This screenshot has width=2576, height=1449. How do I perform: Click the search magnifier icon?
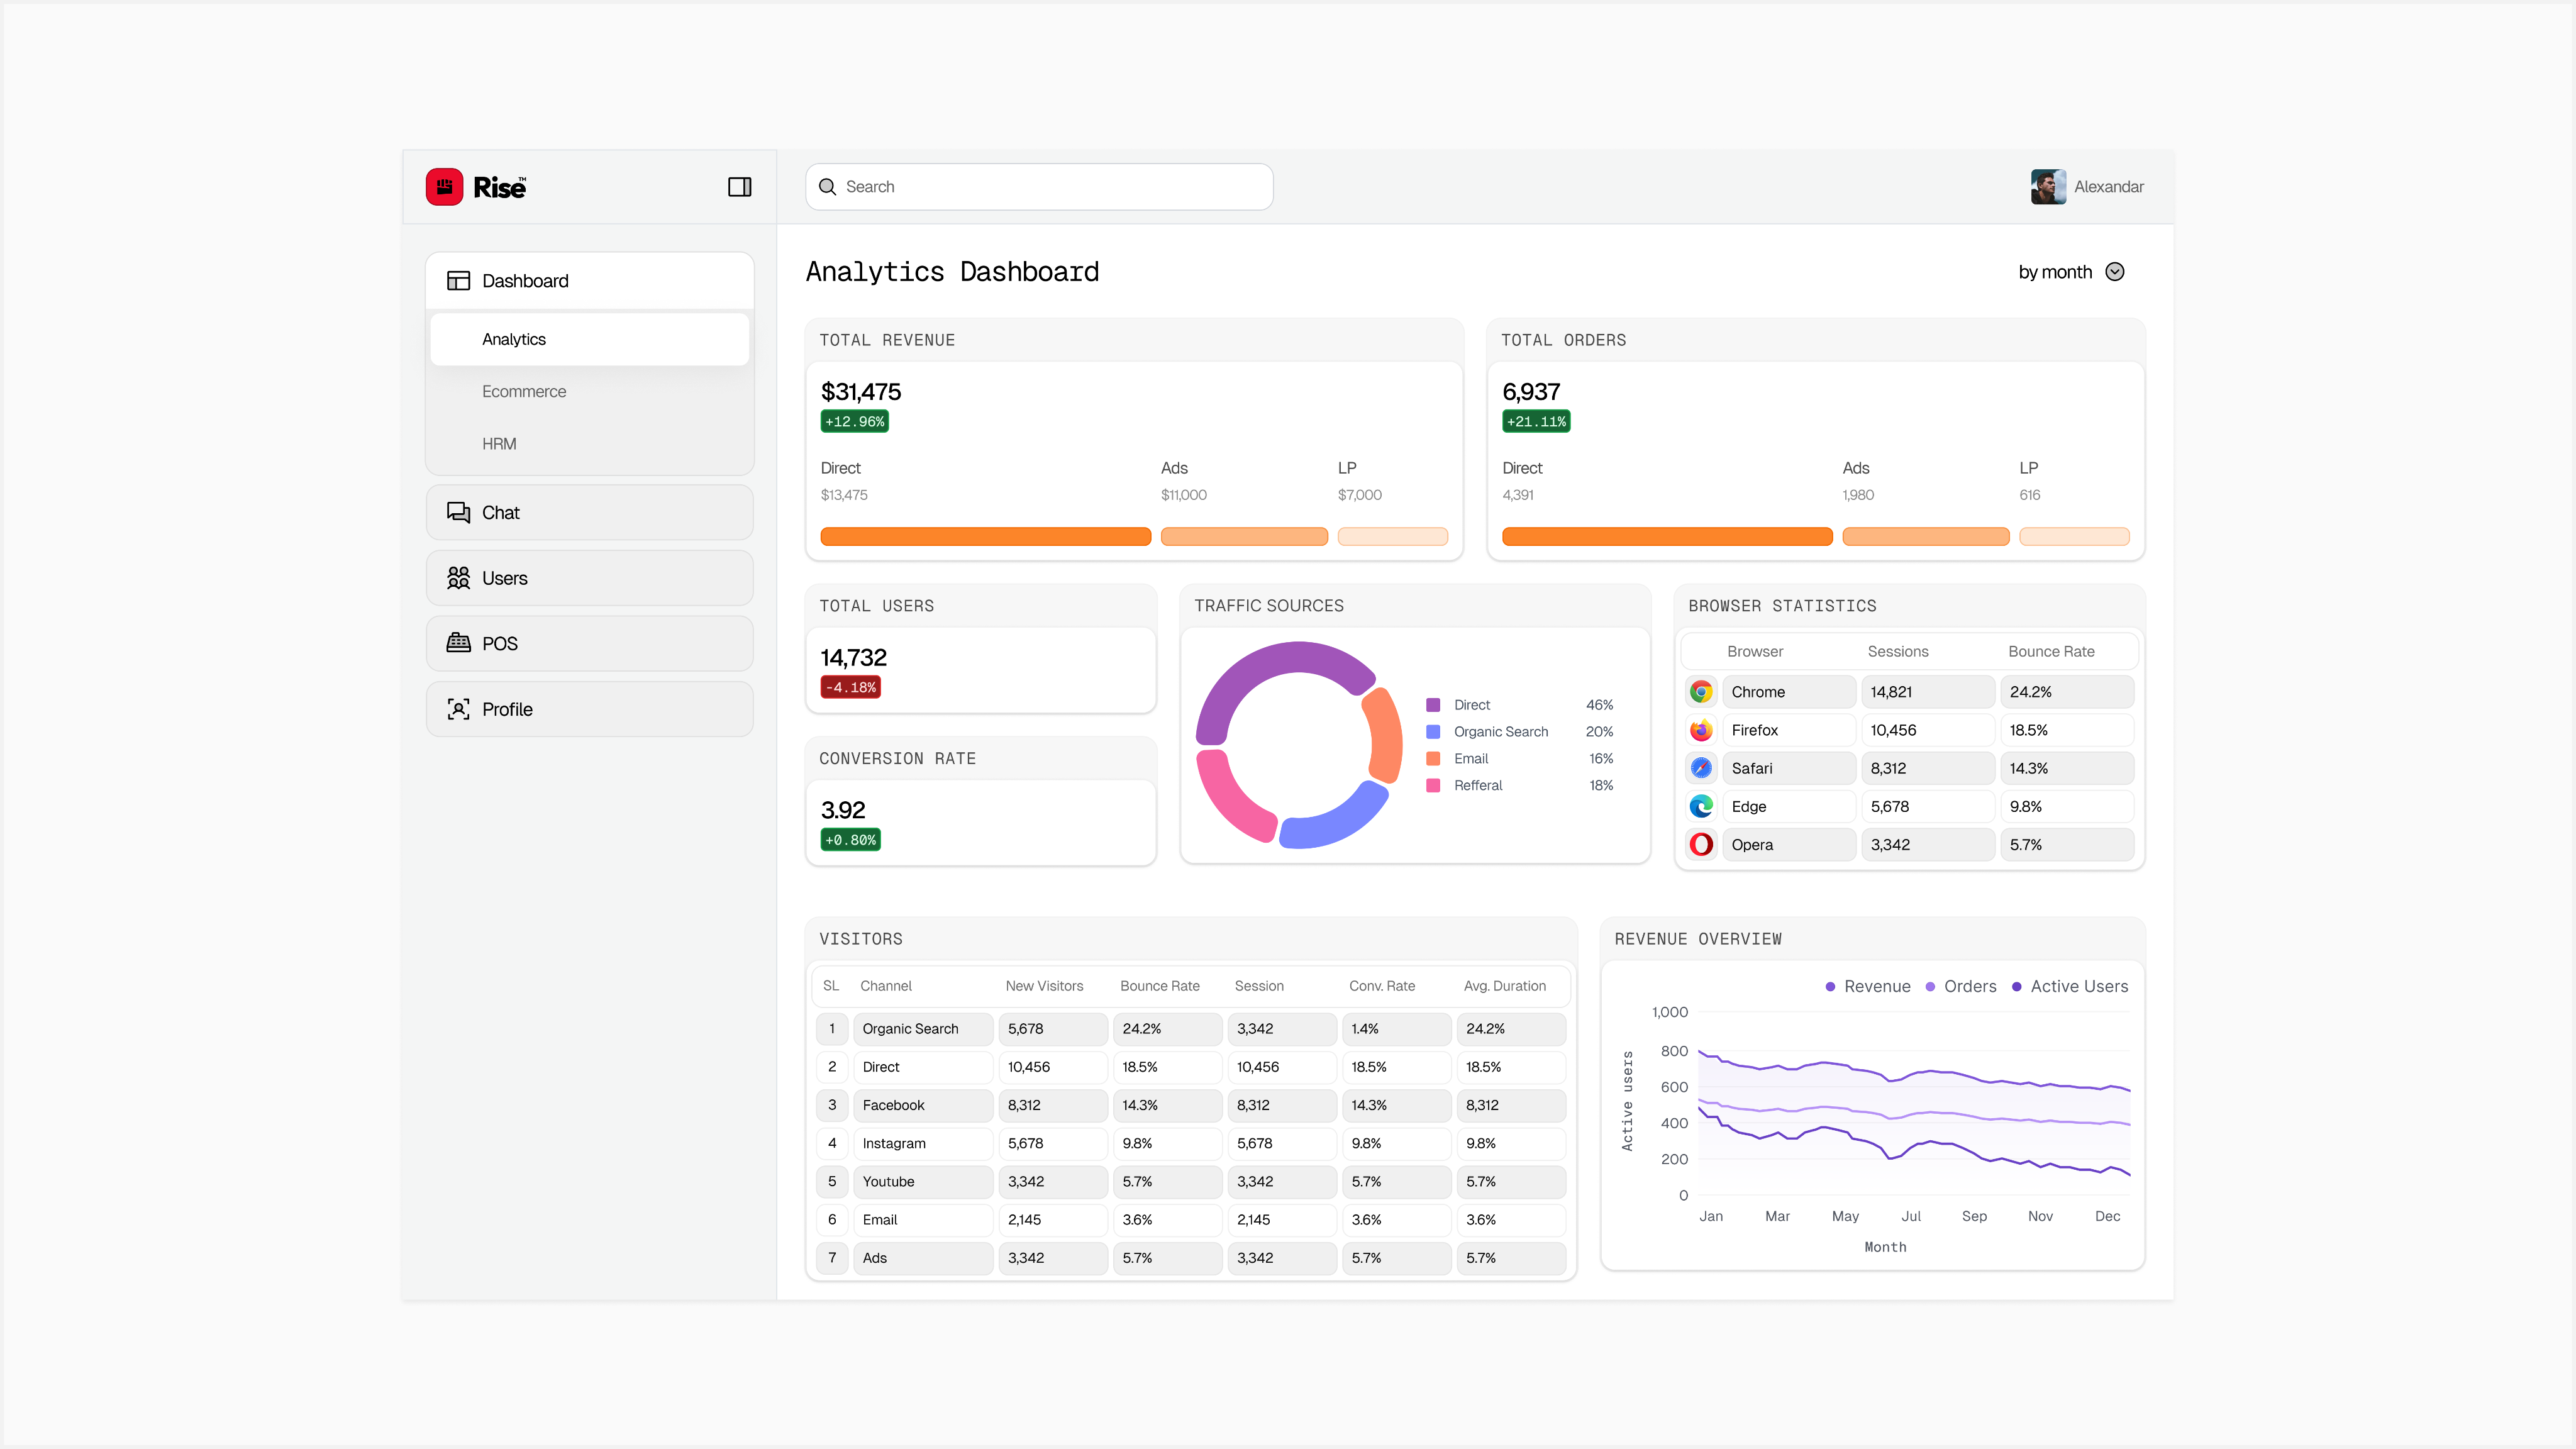tap(827, 187)
